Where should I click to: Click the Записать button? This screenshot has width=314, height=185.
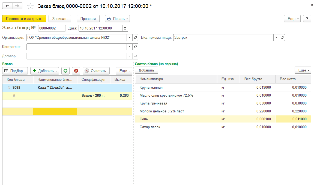60,19
